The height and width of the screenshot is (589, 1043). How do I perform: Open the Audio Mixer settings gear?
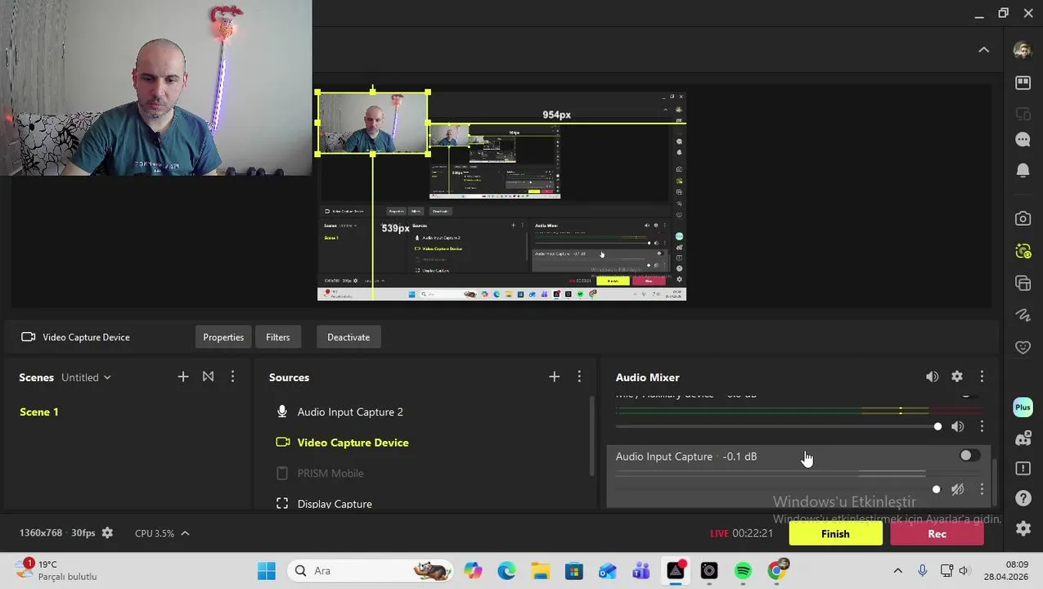(x=957, y=376)
